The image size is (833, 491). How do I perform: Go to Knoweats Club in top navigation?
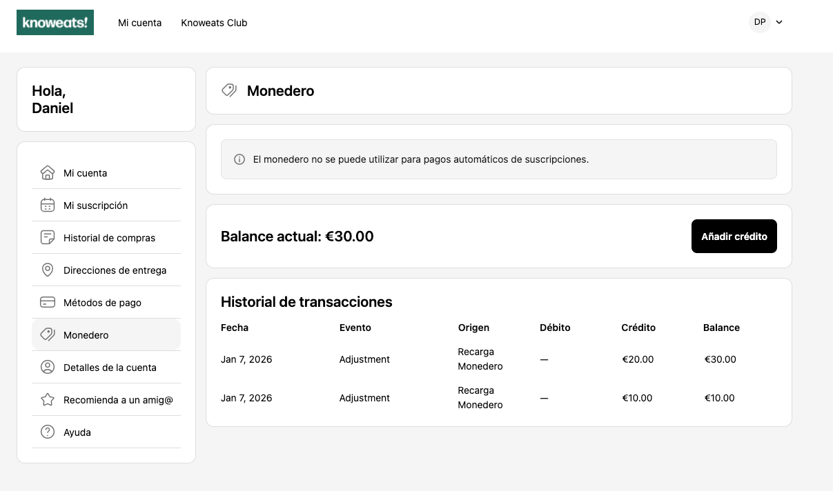[x=214, y=23]
